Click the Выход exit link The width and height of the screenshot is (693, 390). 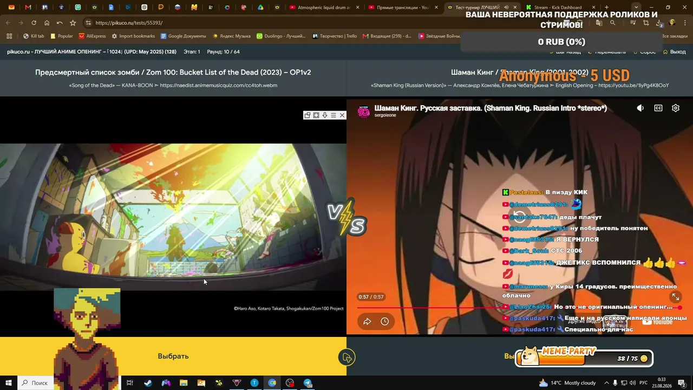pyautogui.click(x=675, y=52)
